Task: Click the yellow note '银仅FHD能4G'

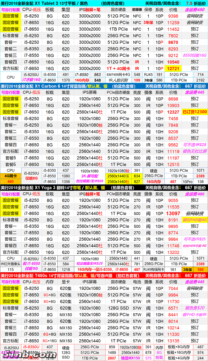Action: click(195, 220)
